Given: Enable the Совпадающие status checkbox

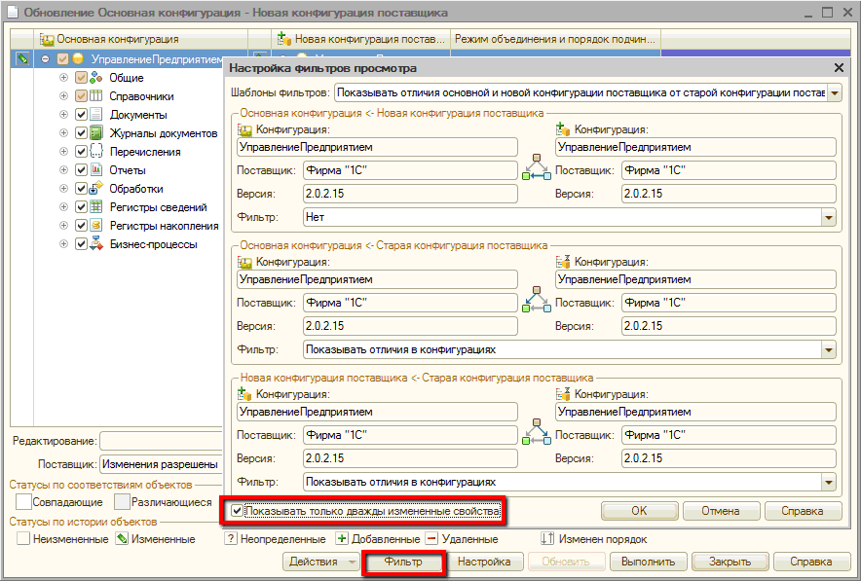Looking at the screenshot, I should point(24,502).
